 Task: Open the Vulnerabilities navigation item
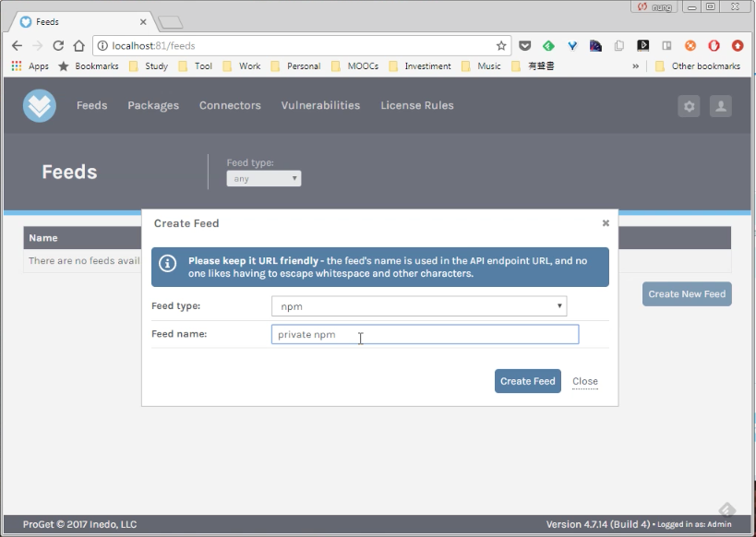(320, 105)
